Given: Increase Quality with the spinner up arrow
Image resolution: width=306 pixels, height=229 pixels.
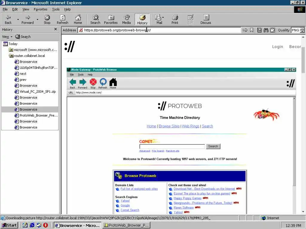Looking at the screenshot, I should (302, 29).
